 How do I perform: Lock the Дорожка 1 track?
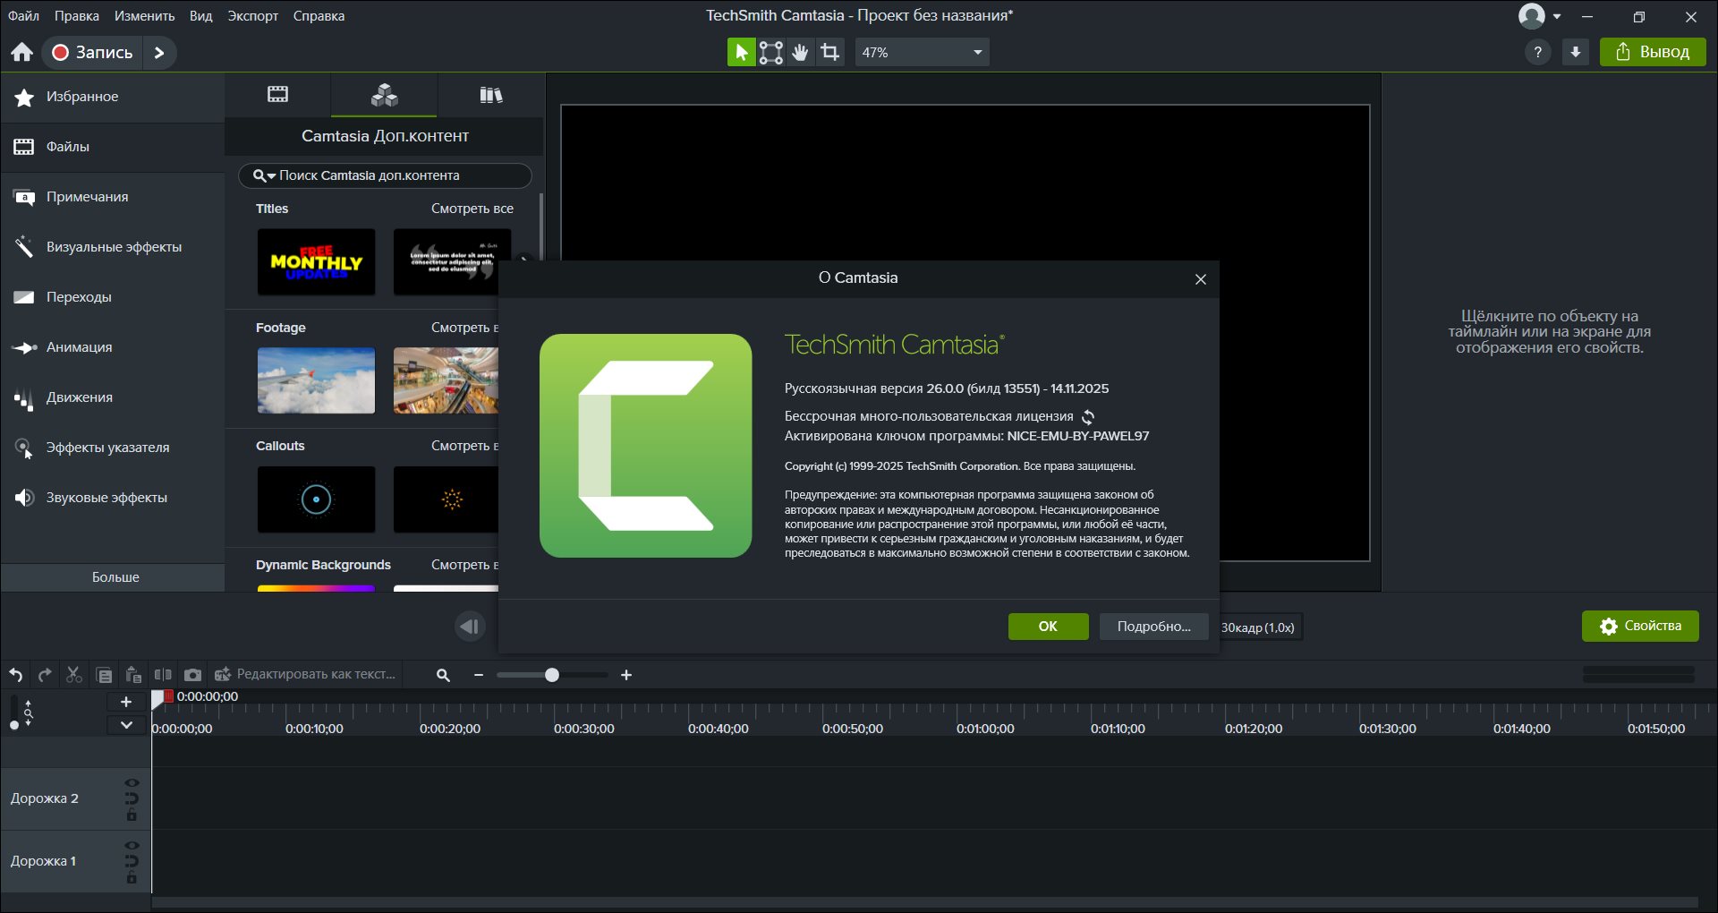point(132,878)
